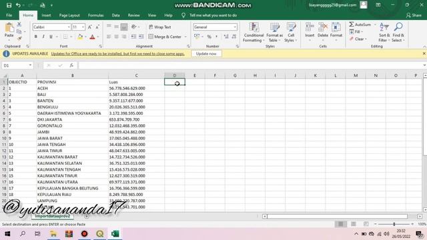
Task: Click the Format Painter brush
Action: (x=19, y=39)
